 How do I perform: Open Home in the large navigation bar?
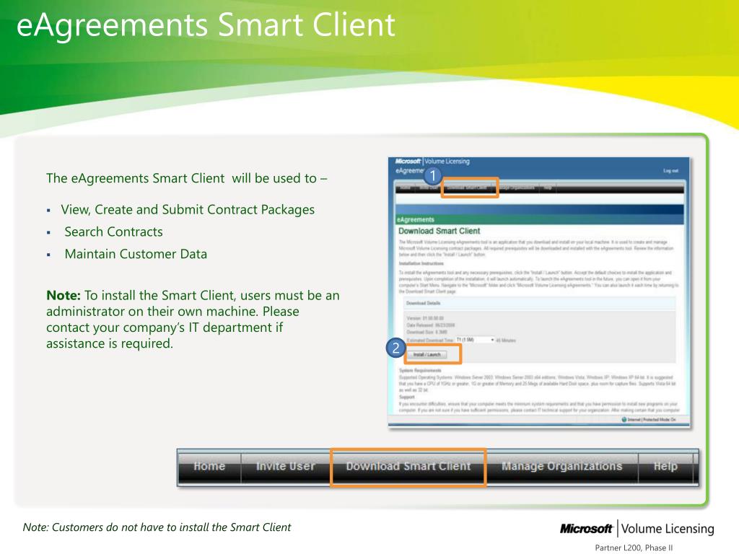[209, 467]
